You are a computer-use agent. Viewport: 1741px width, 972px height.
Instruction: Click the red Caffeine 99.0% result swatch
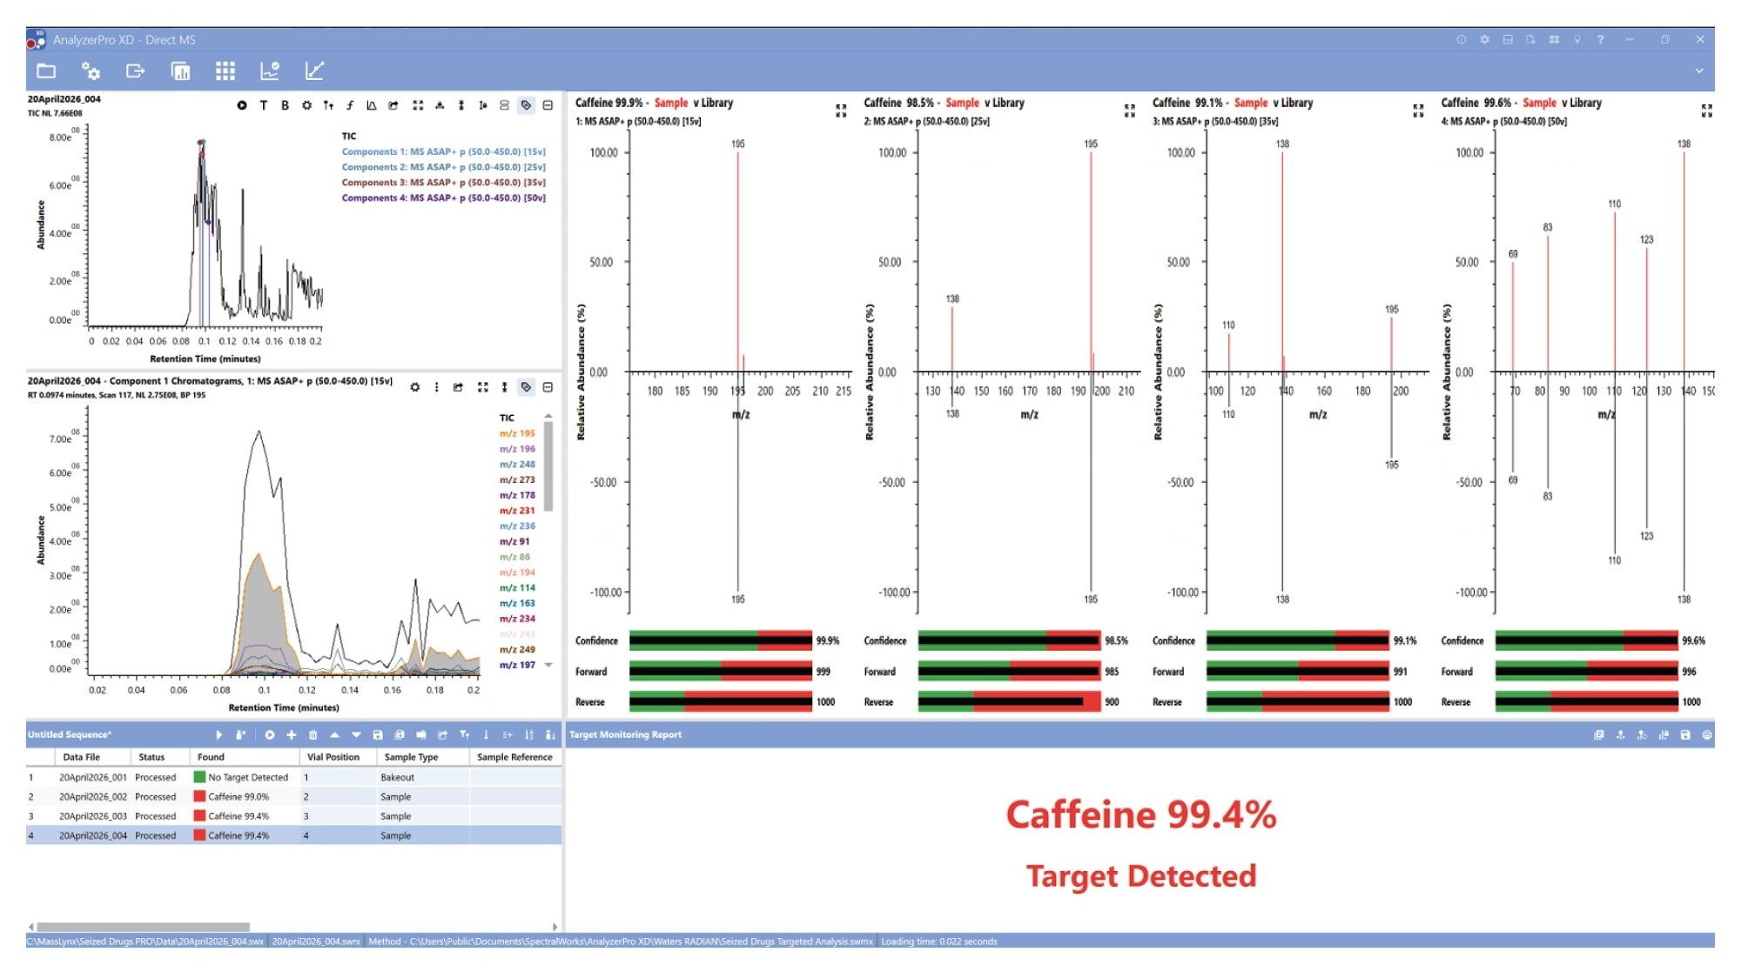pyautogui.click(x=199, y=797)
